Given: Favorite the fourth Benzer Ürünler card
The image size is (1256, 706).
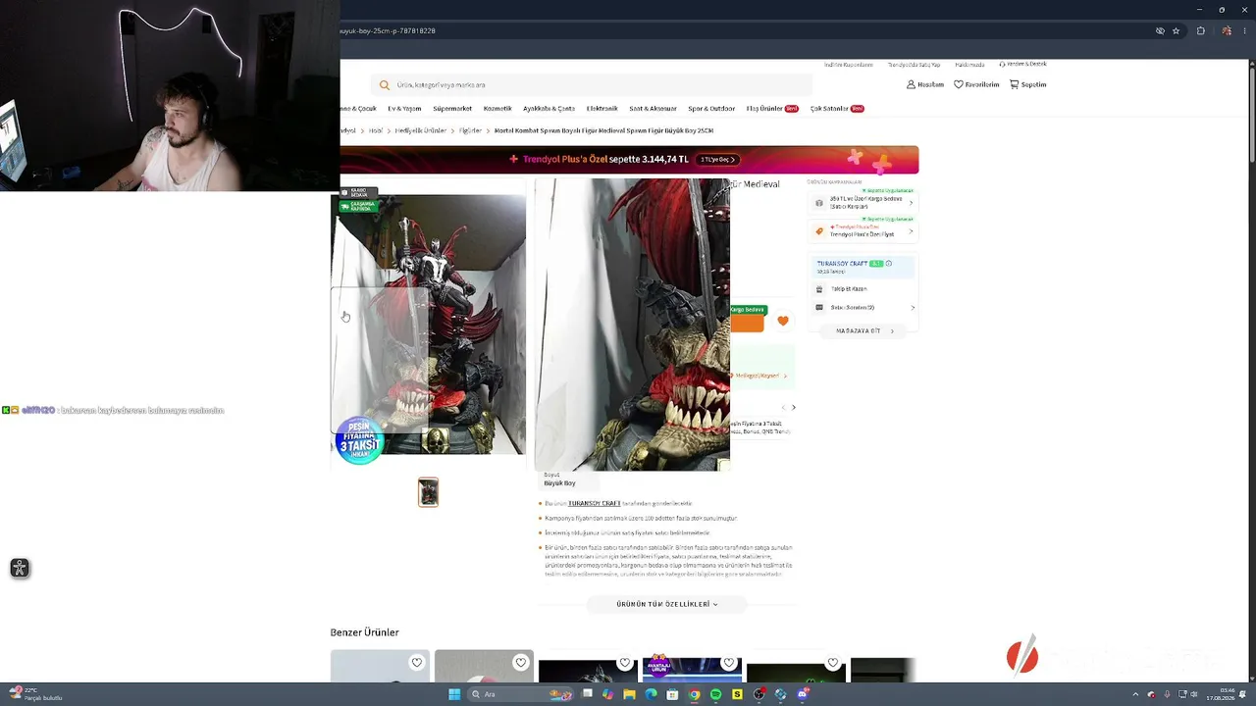Looking at the screenshot, I should (x=729, y=663).
